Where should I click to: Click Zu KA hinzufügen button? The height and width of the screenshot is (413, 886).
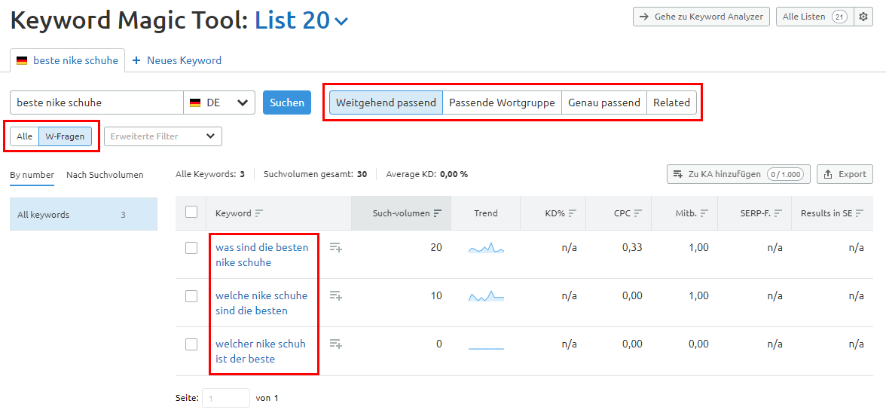tap(738, 174)
